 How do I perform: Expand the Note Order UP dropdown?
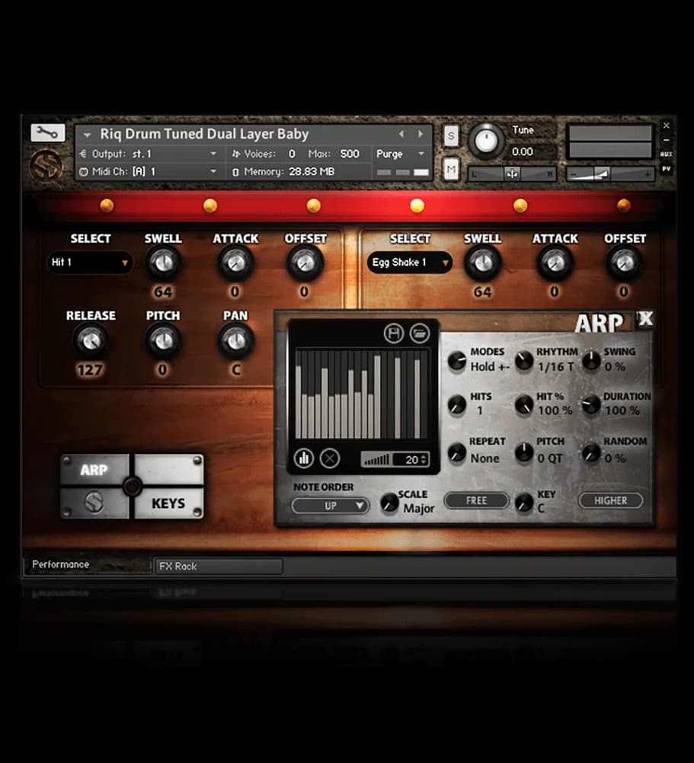pyautogui.click(x=331, y=506)
